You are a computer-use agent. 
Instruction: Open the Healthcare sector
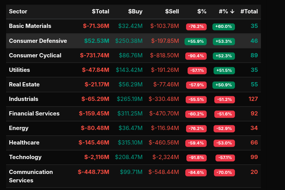[x=24, y=143]
